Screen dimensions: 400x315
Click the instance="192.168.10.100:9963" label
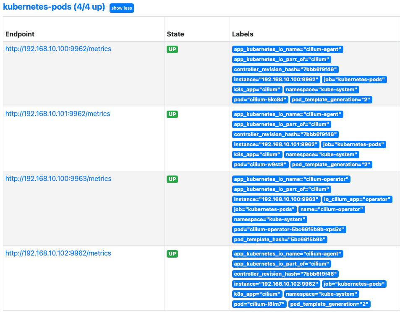click(276, 199)
